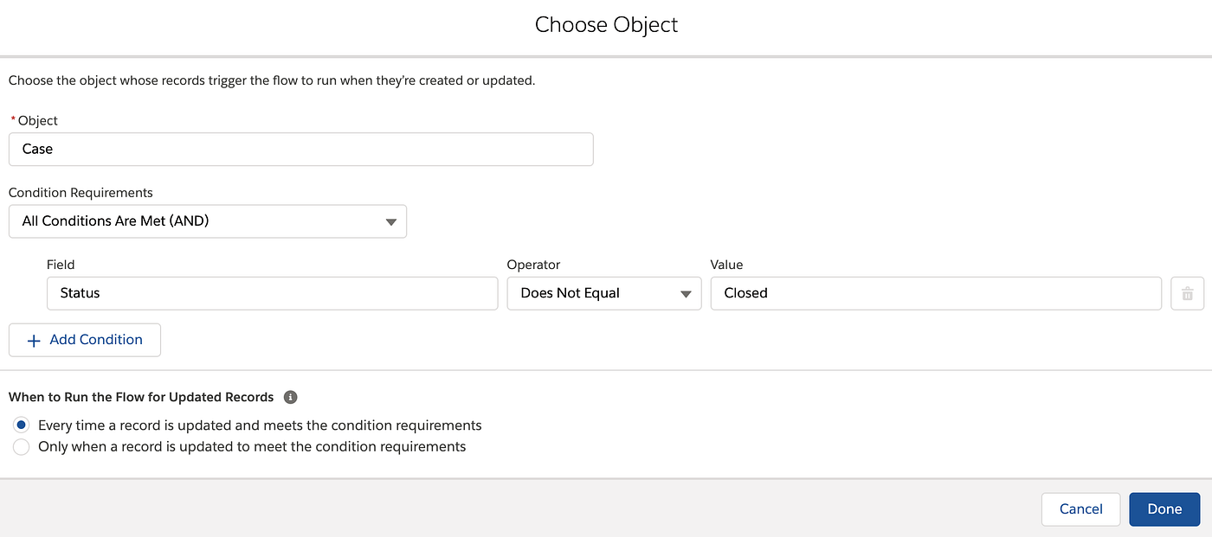Click the "Every time a record is updated" label text
The image size is (1212, 537).
260,425
